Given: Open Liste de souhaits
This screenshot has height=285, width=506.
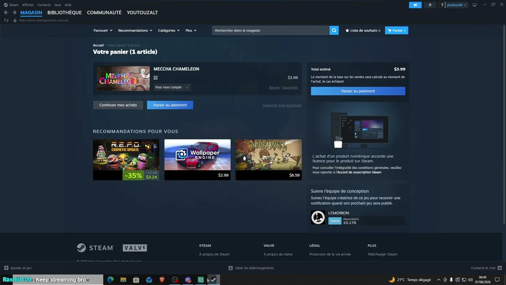Looking at the screenshot, I should tap(363, 30).
